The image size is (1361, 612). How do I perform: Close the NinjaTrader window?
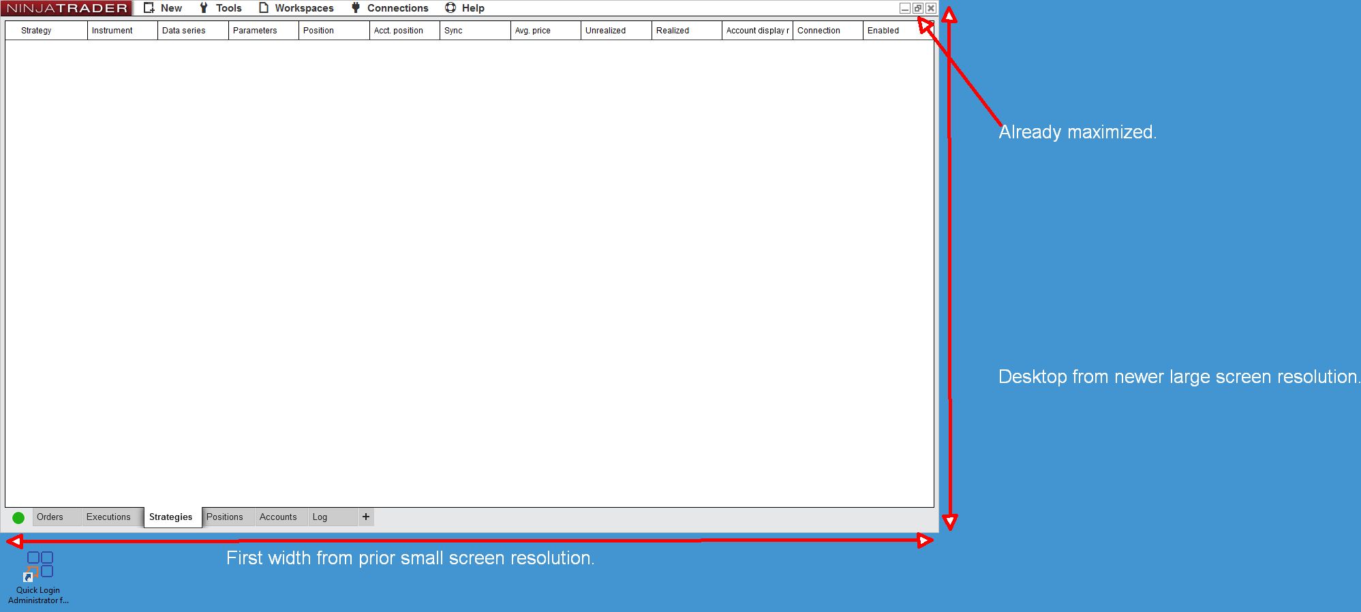[x=931, y=8]
